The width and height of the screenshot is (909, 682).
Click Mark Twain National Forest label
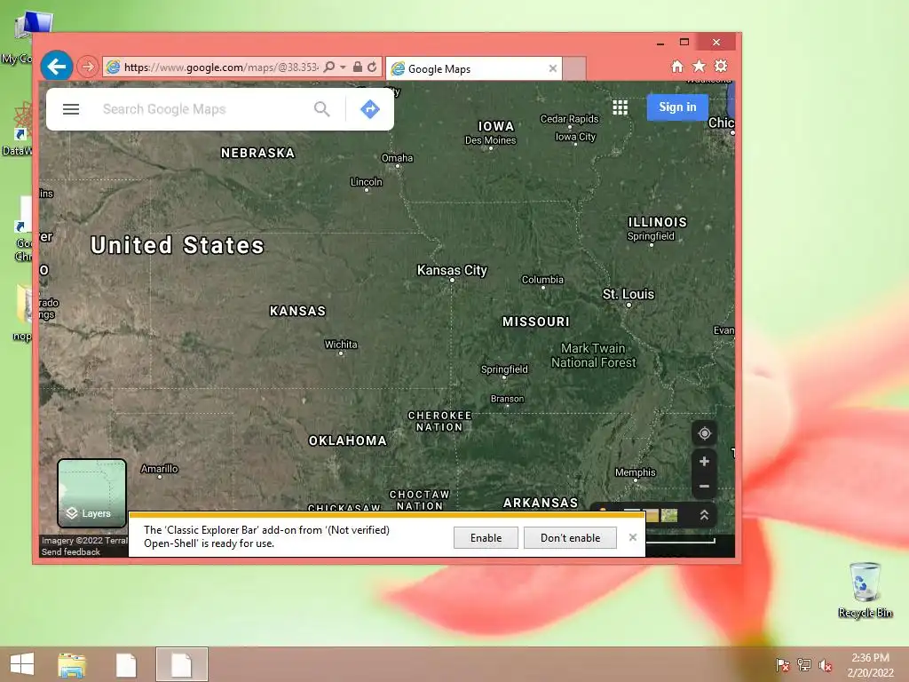593,355
